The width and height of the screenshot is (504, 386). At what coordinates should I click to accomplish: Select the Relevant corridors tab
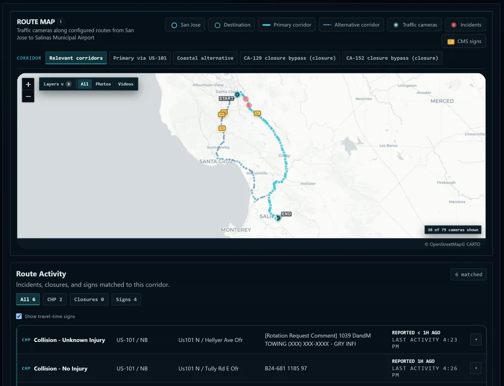pos(76,58)
